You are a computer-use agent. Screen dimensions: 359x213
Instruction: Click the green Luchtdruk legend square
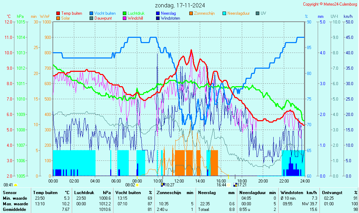click(x=125, y=13)
